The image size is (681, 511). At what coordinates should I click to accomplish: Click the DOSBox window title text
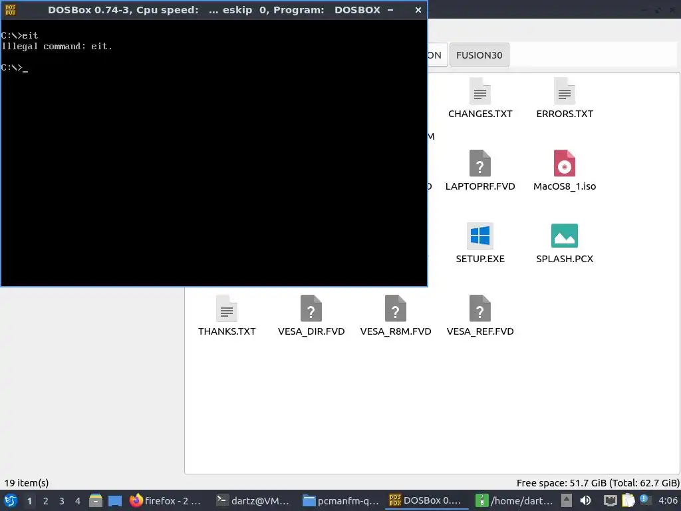tap(214, 10)
